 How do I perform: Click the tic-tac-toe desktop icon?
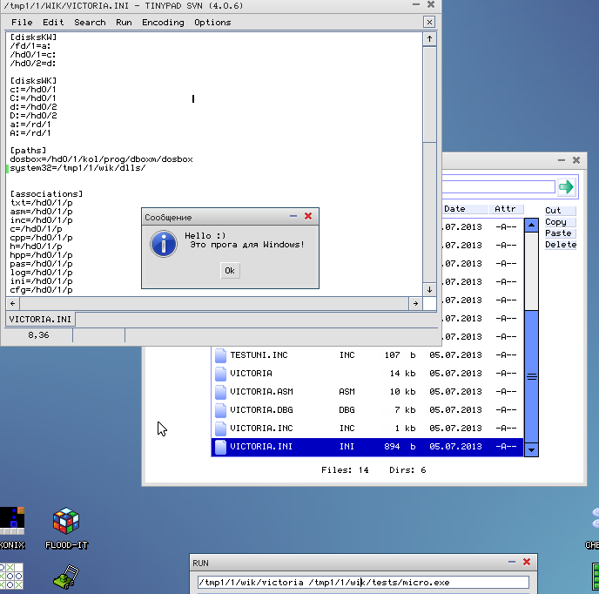[x=11, y=577]
